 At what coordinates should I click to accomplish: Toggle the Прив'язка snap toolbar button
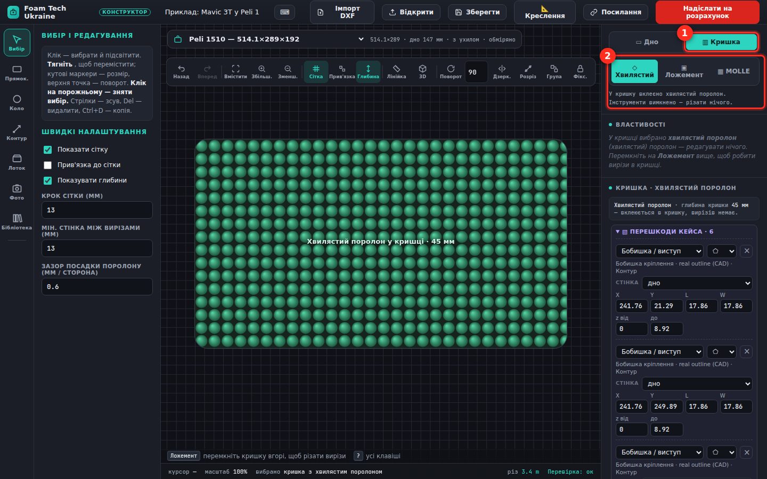coord(342,72)
